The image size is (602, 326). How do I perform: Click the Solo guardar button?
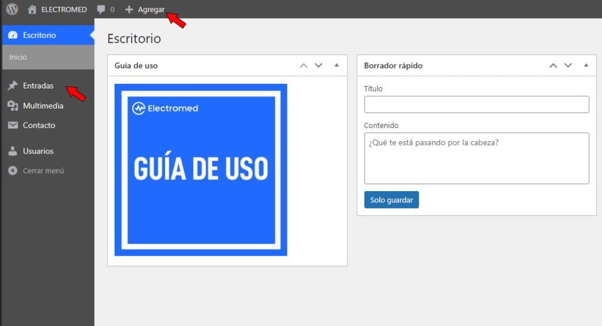tap(391, 199)
